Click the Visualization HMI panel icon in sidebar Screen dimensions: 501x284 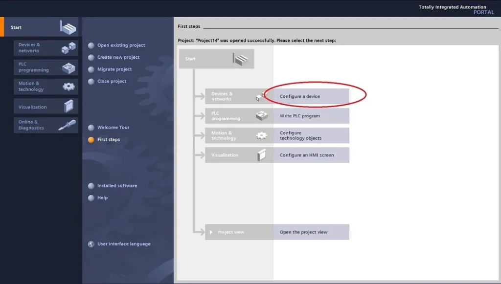pos(68,106)
